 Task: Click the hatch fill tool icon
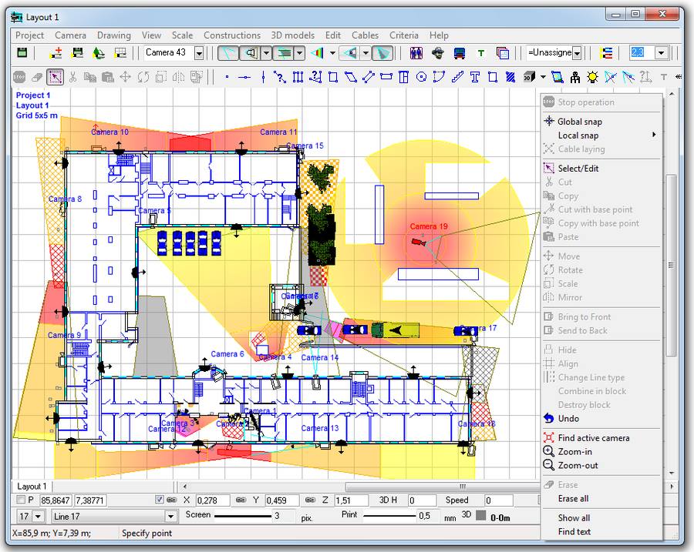pos(510,77)
